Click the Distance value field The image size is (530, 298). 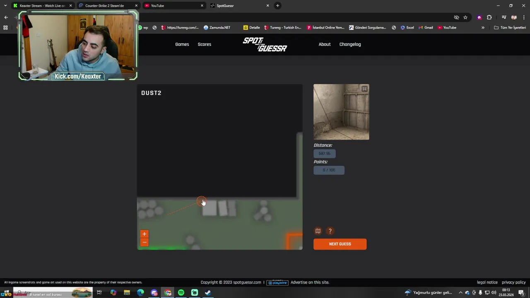pos(325,154)
